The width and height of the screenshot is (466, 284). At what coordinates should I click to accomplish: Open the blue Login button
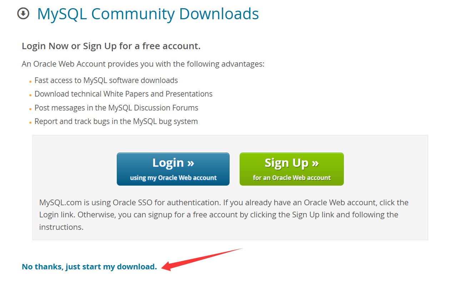click(173, 169)
